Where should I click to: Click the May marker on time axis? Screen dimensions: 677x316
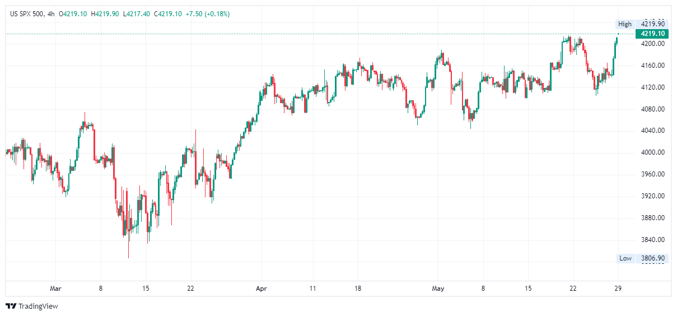click(438, 289)
